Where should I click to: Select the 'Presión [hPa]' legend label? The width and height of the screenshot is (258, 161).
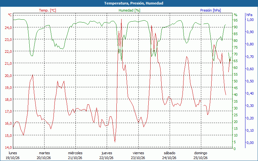pyautogui.click(x=211, y=10)
